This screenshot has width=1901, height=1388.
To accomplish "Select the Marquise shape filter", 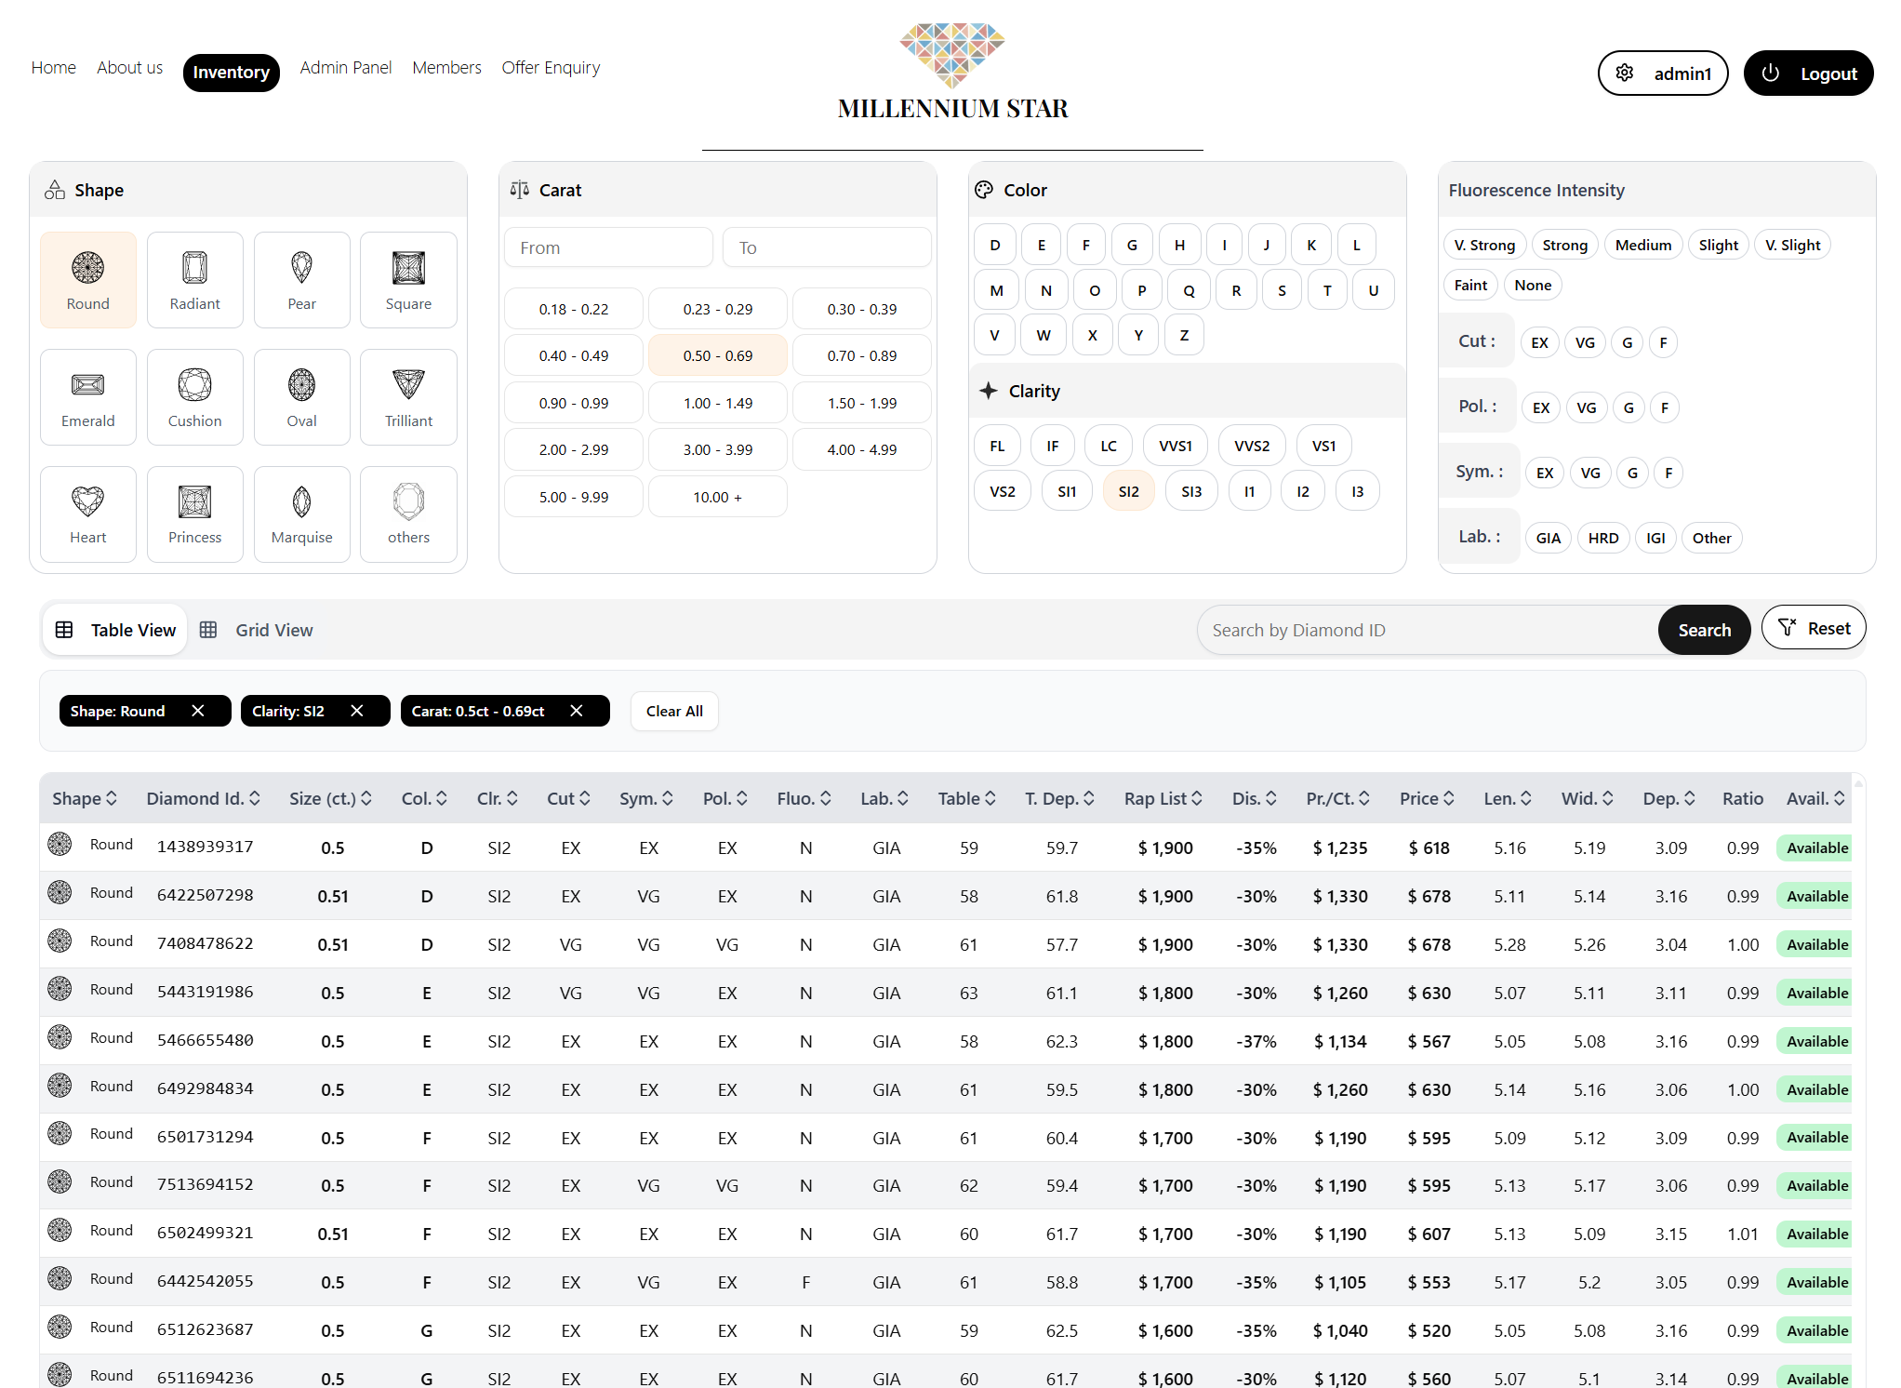I will [301, 514].
